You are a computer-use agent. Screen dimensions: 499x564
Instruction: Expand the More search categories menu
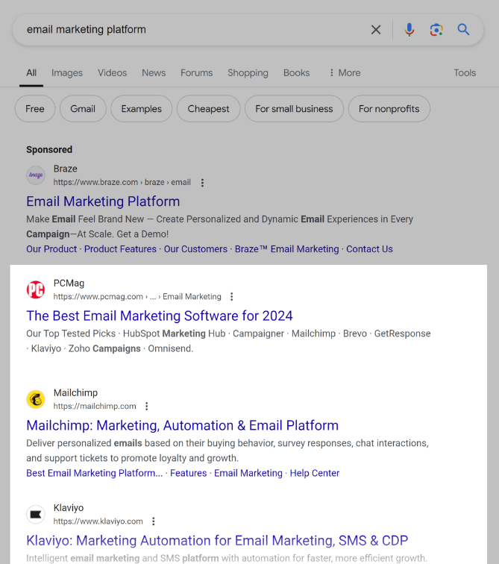coord(344,73)
